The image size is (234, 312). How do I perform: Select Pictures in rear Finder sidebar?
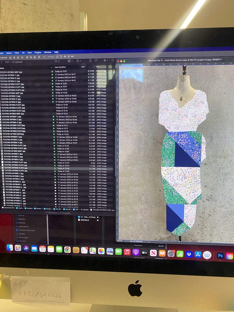point(21,241)
